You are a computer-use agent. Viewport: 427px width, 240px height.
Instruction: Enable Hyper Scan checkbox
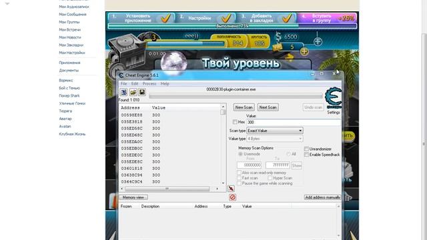click(x=270, y=178)
